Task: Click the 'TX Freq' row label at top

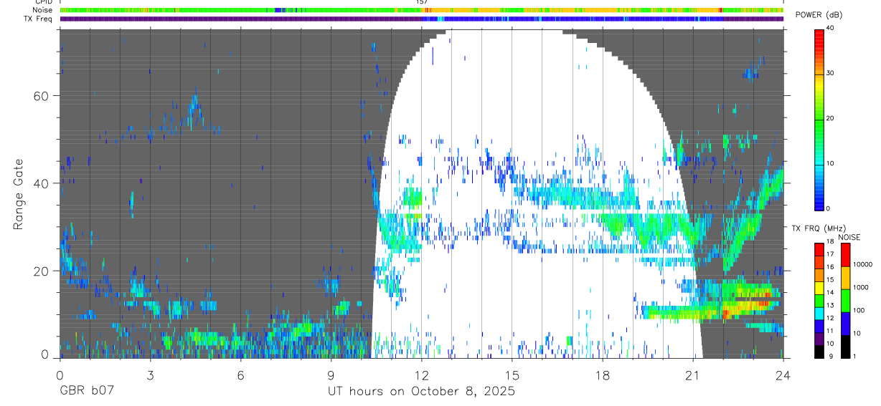Action: pyautogui.click(x=39, y=19)
